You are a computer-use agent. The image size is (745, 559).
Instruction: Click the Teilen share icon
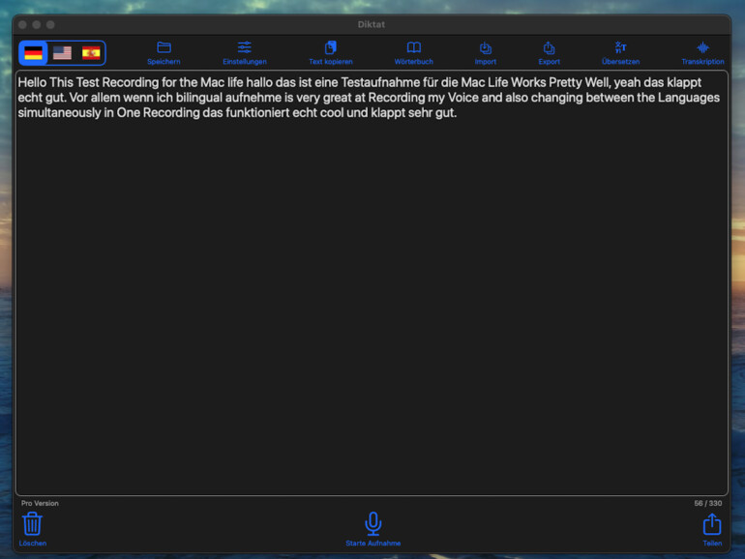(712, 524)
